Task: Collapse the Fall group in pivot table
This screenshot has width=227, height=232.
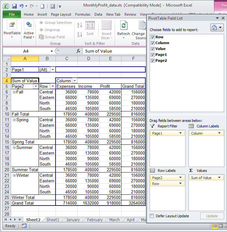Action: (14, 92)
